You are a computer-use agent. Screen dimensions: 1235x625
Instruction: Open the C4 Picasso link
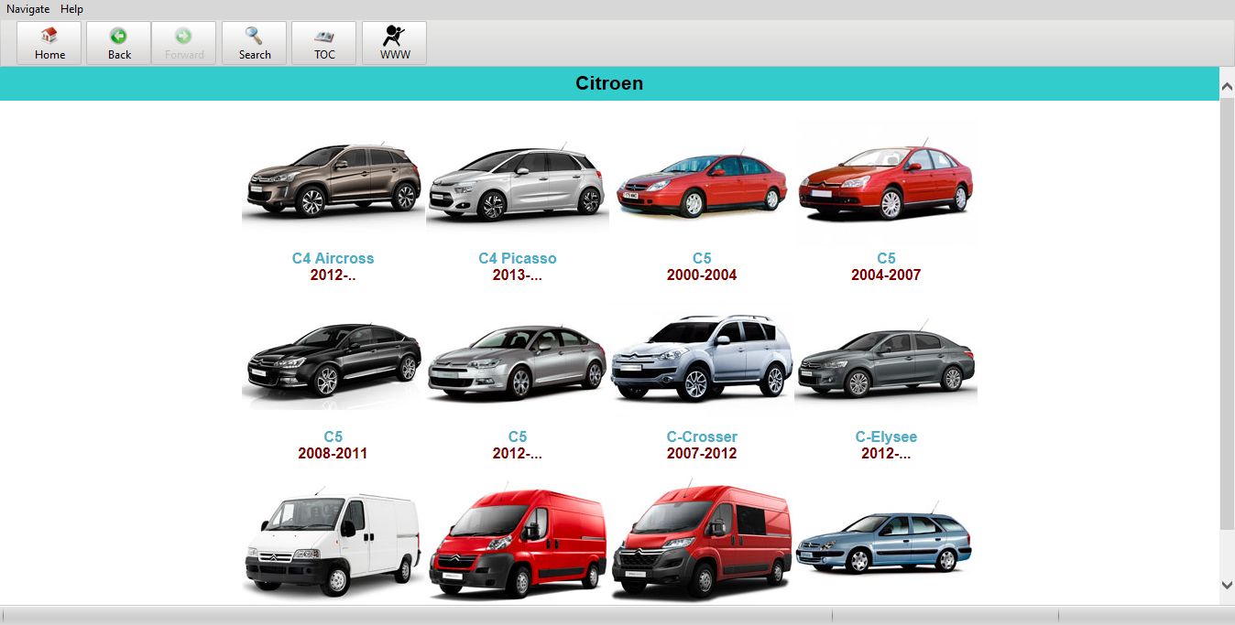[x=518, y=258]
